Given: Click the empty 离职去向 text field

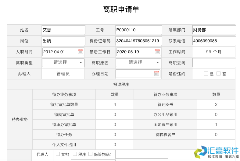Looking at the screenshot, I should click(214, 63).
